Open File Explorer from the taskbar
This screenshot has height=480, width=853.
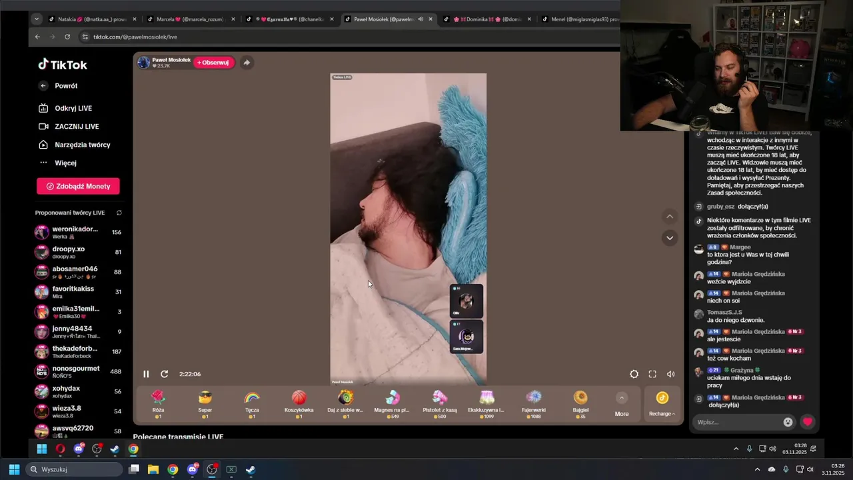[x=153, y=469]
